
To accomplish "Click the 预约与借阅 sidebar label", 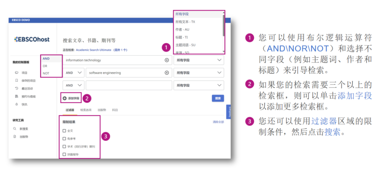I will tap(28, 96).
